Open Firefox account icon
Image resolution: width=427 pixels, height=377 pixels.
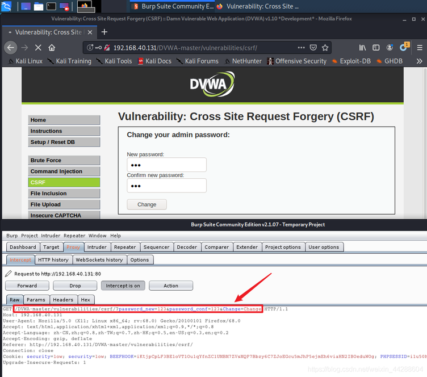pos(390,48)
